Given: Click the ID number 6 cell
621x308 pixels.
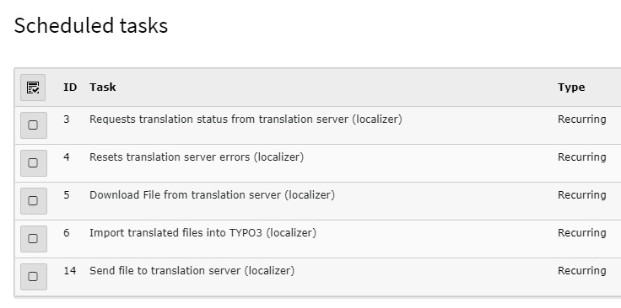Looking at the screenshot, I should [x=66, y=233].
